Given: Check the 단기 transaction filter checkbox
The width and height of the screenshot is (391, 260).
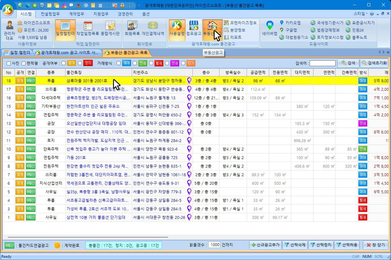Looking at the screenshot, I should 183,63.
